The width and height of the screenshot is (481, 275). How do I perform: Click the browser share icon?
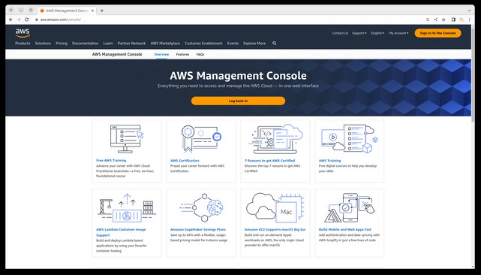point(435,20)
